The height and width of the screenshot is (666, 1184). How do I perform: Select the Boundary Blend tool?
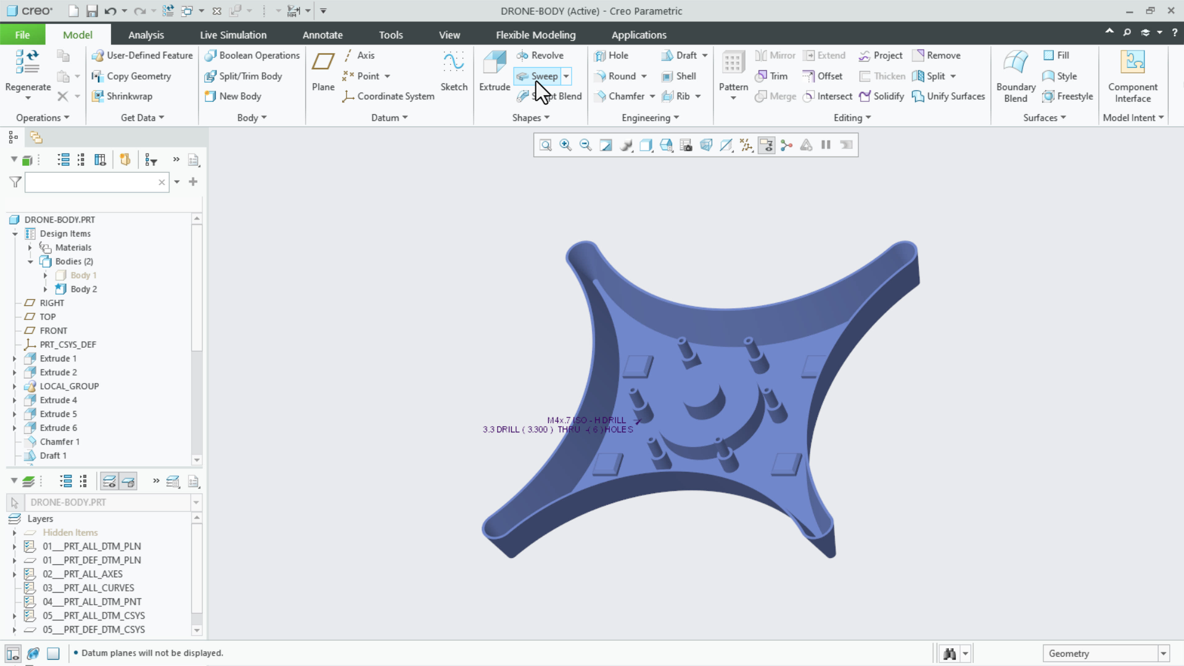(1015, 63)
